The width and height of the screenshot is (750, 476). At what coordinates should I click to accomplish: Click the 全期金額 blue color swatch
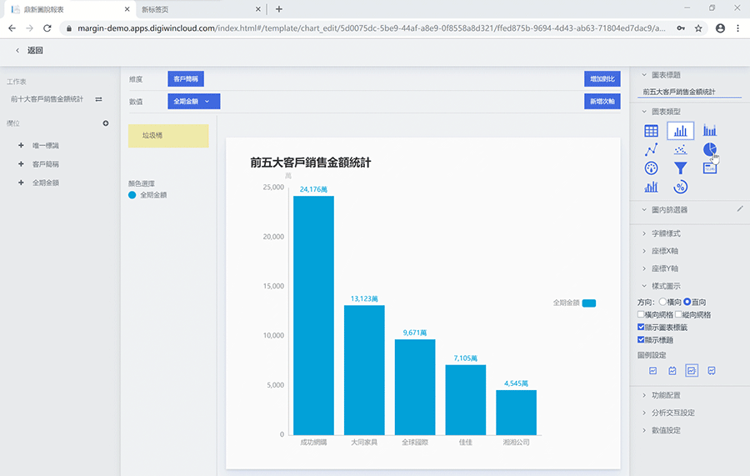click(132, 195)
